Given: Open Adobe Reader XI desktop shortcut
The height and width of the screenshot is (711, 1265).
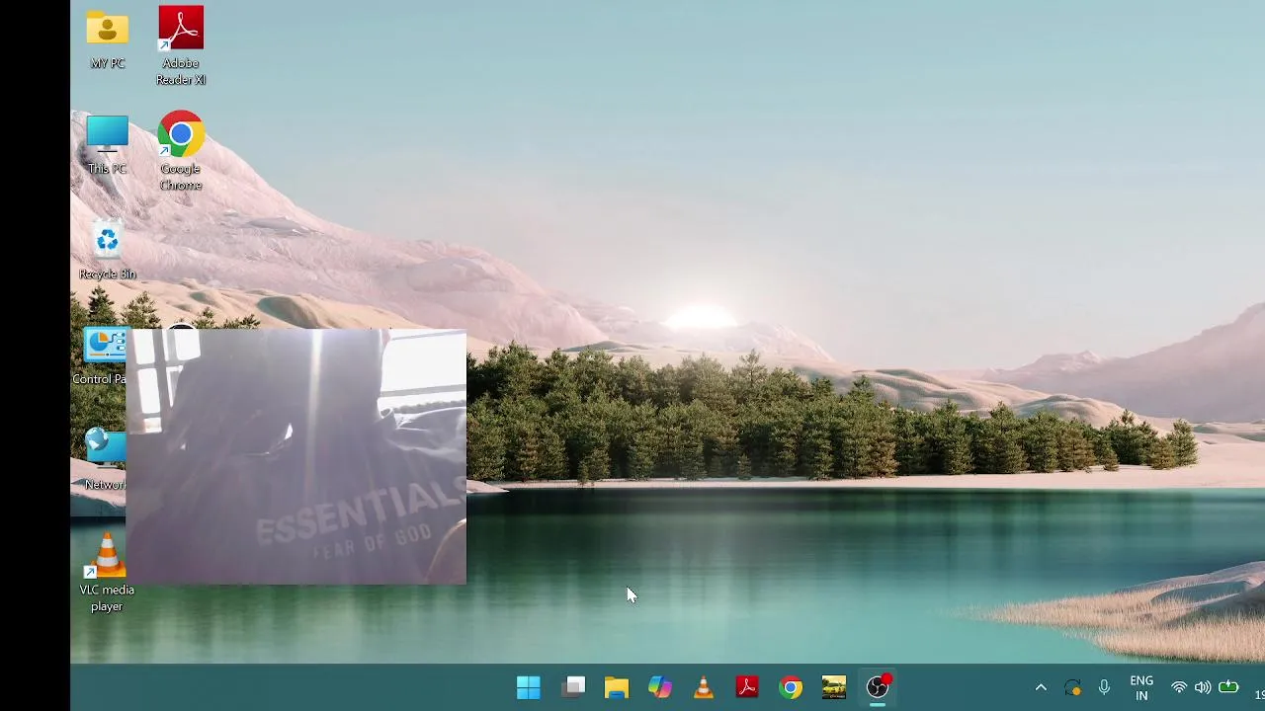Looking at the screenshot, I should click(181, 45).
